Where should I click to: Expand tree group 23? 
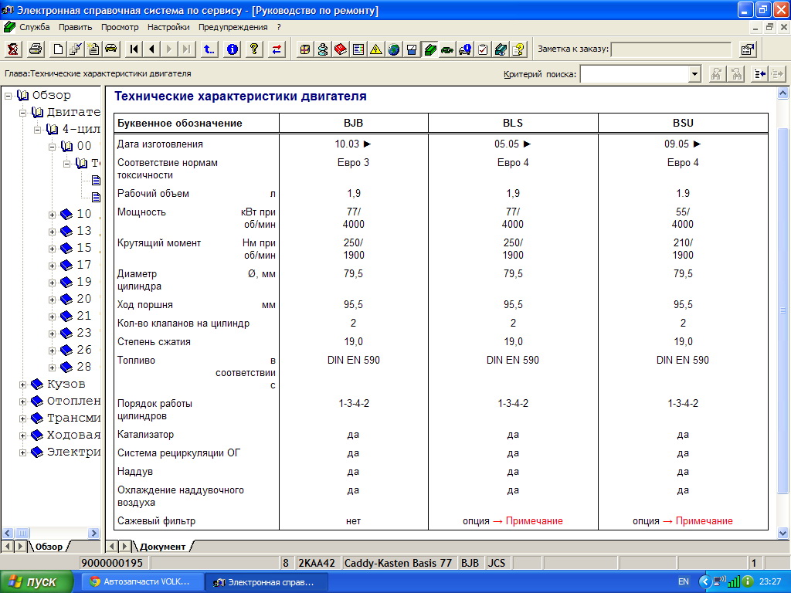(x=52, y=334)
